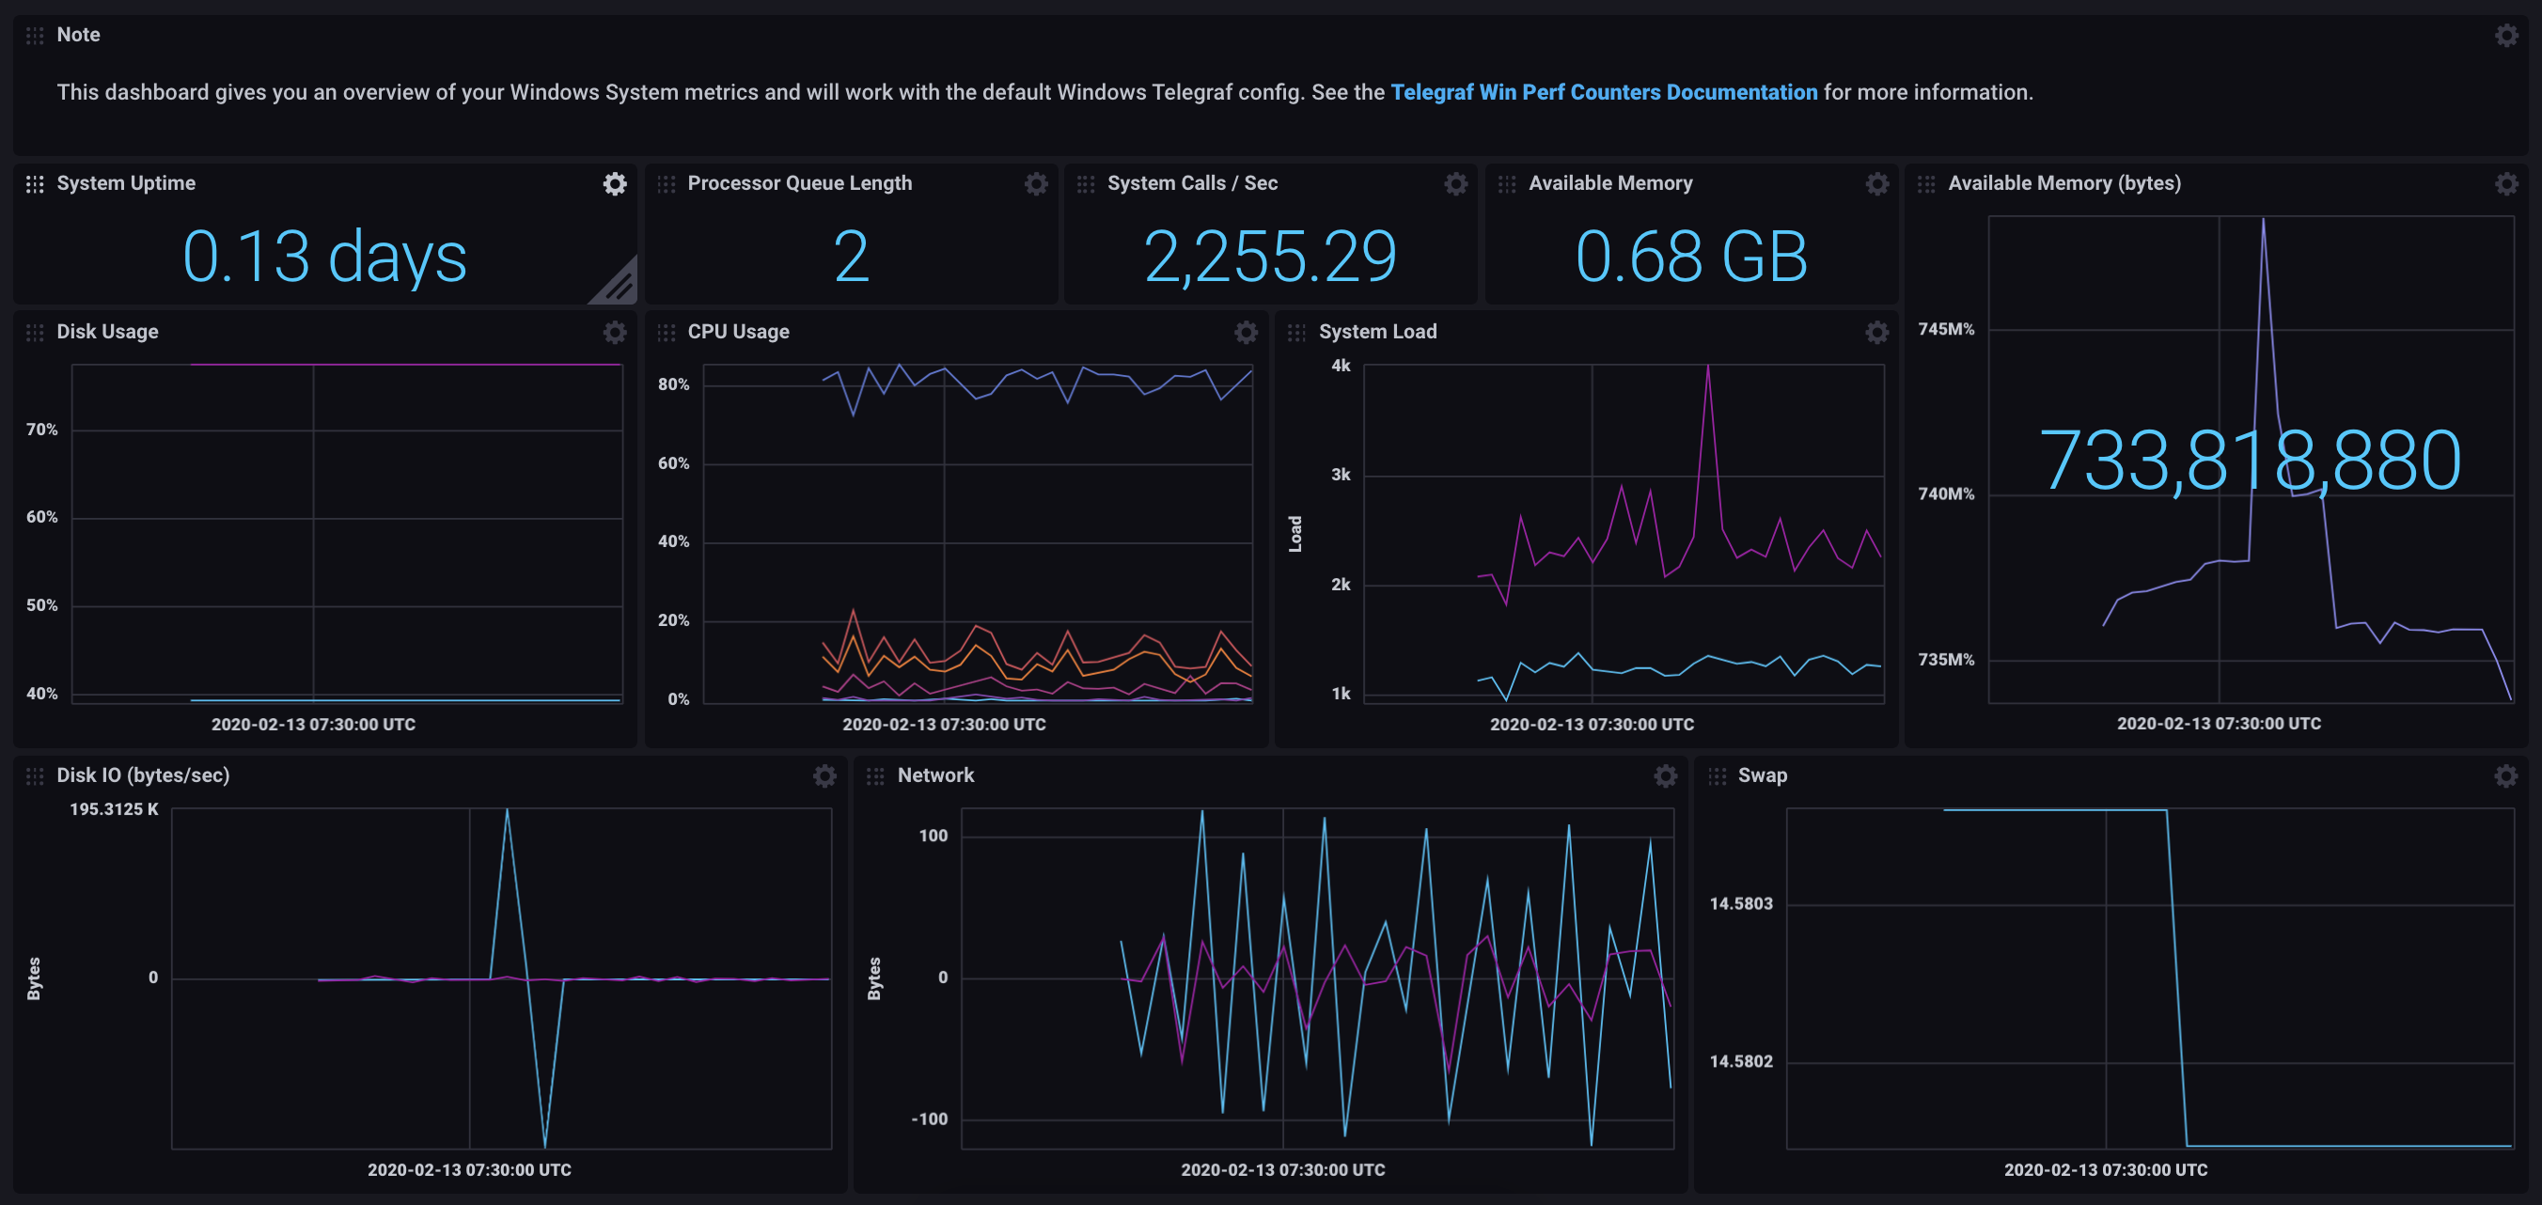Click the System Load panel title
The height and width of the screenshot is (1205, 2542).
[1377, 332]
